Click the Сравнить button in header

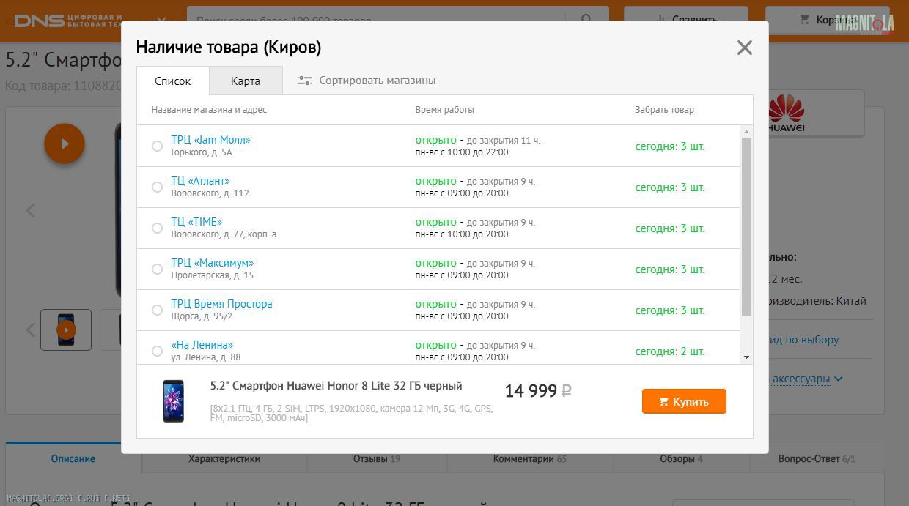click(x=686, y=20)
